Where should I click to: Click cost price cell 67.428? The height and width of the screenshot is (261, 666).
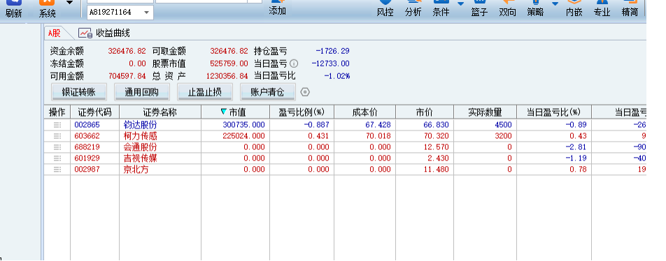coord(378,125)
